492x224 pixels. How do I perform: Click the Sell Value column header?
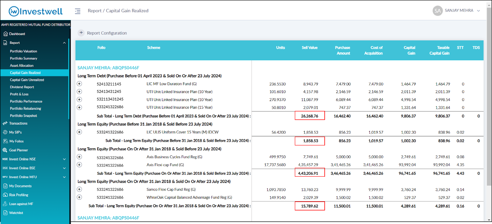click(x=310, y=48)
